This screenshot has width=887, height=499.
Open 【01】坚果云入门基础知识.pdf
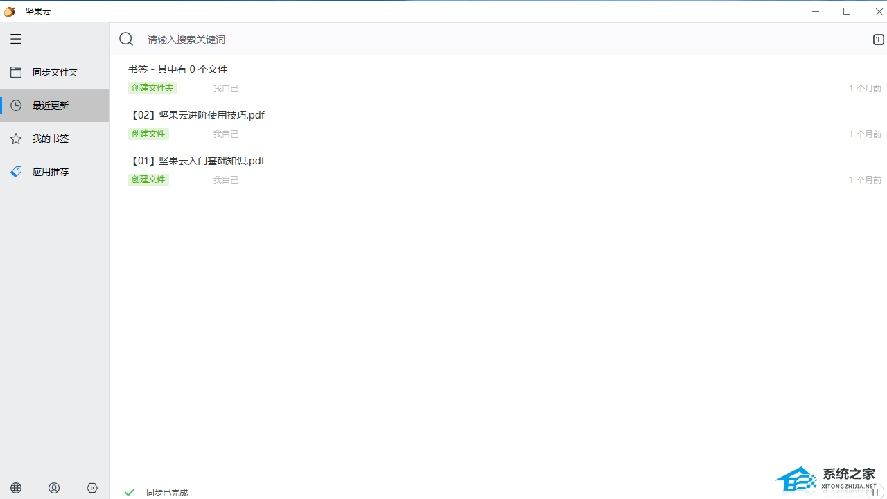[197, 161]
